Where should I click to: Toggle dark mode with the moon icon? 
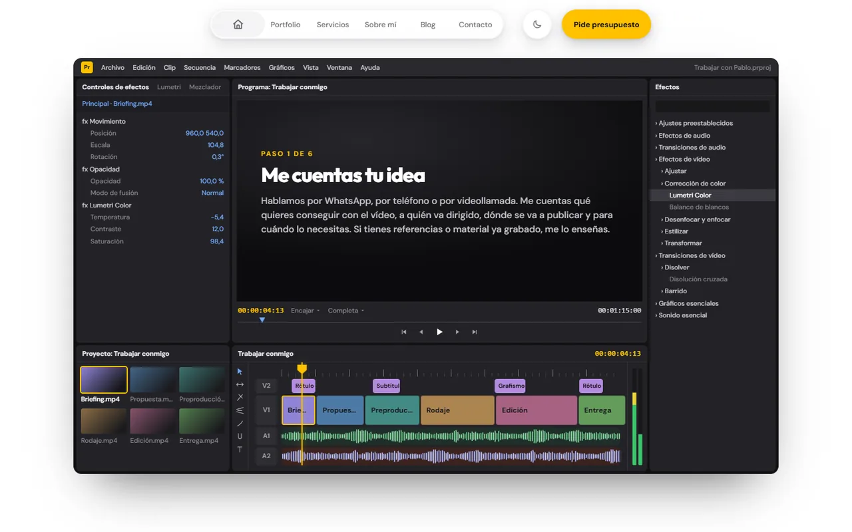point(537,25)
